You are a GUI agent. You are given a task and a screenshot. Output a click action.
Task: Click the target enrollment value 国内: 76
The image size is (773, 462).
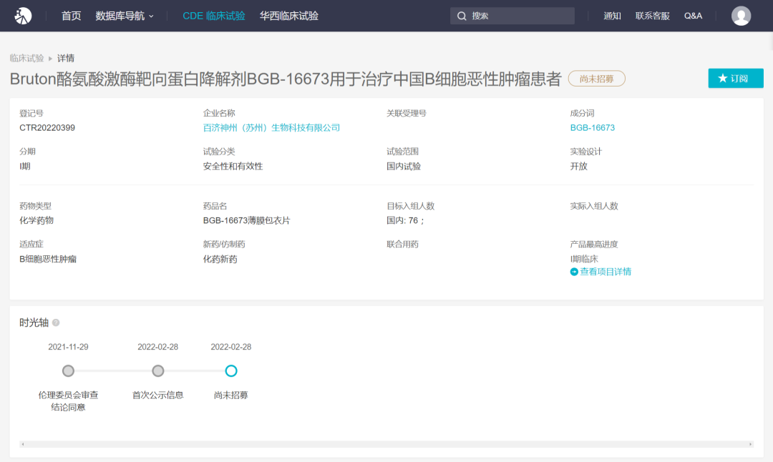[x=405, y=221]
